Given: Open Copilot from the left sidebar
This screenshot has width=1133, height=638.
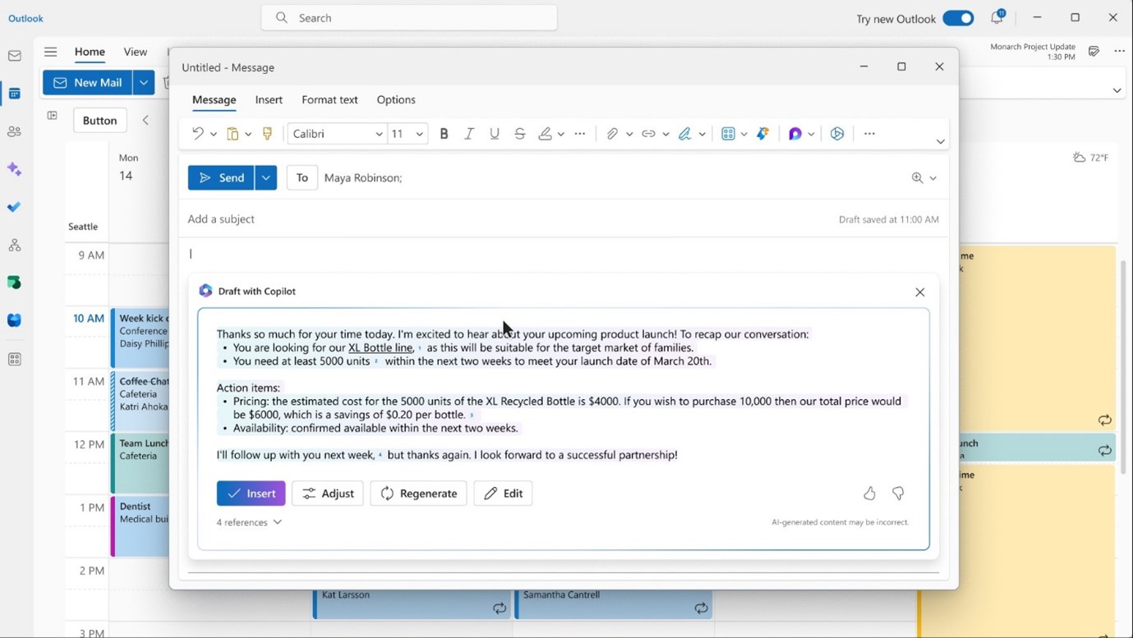Looking at the screenshot, I should (14, 168).
